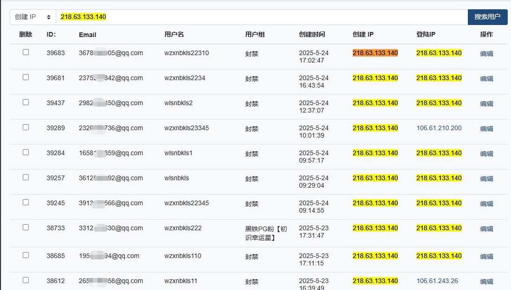Image resolution: width=511 pixels, height=290 pixels.
Task: Tick the checkbox for user ID 39681
Action: (x=26, y=77)
